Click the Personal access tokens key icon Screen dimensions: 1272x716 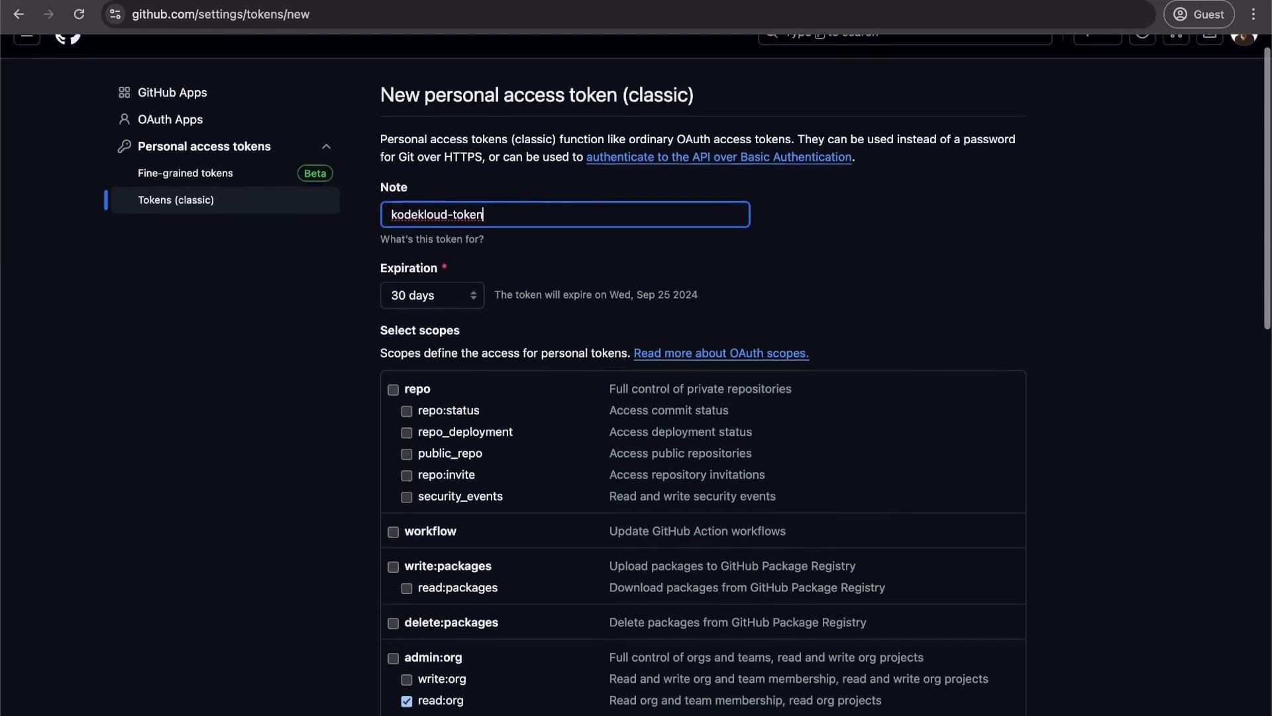(124, 147)
